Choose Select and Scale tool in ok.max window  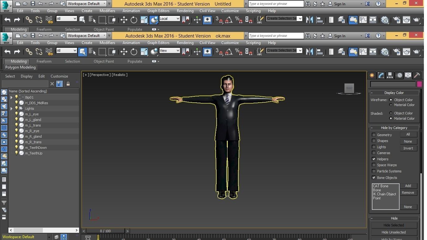click(x=144, y=52)
